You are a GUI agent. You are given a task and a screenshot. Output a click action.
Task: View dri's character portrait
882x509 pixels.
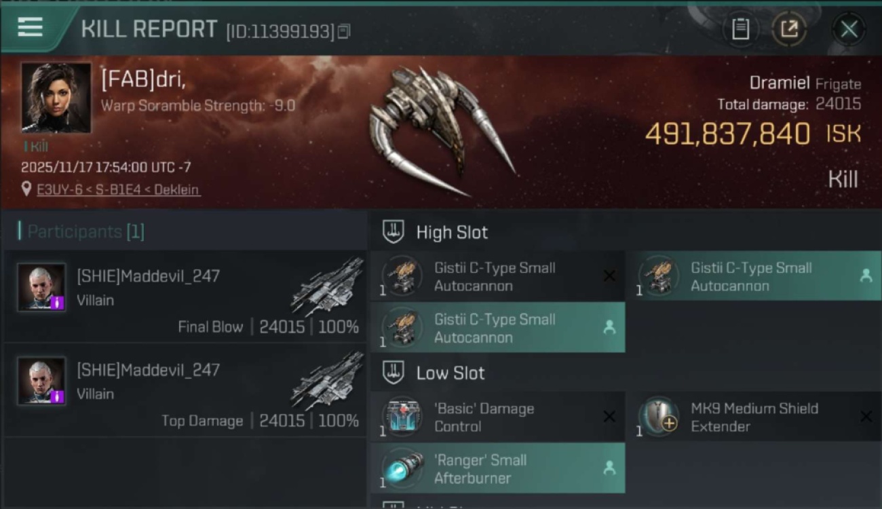click(56, 97)
